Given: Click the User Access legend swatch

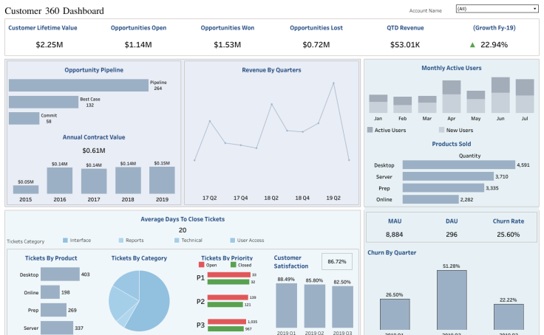Looking at the screenshot, I should click(x=231, y=240).
